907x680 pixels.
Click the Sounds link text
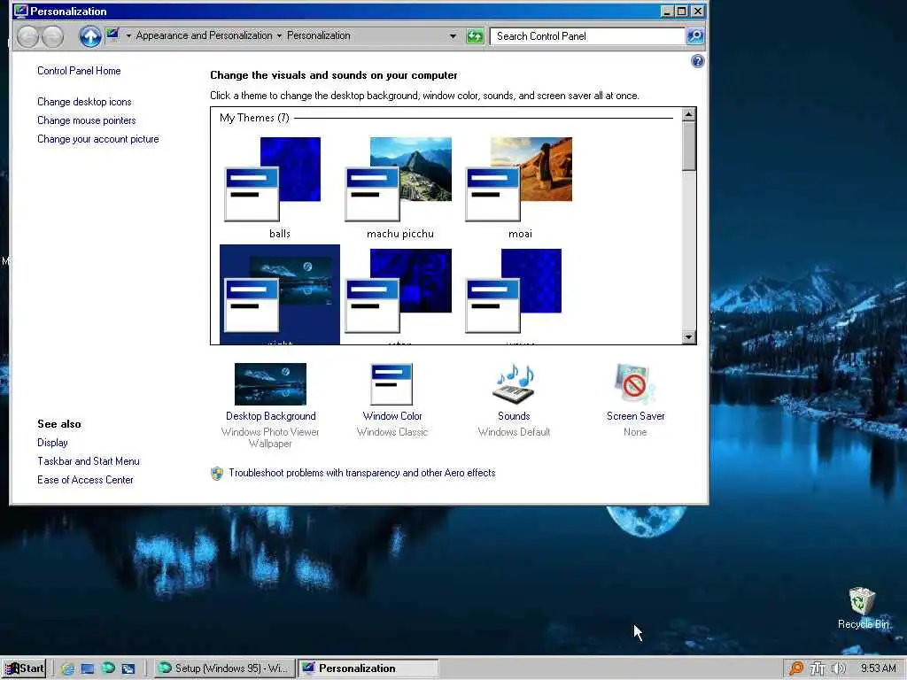(514, 416)
